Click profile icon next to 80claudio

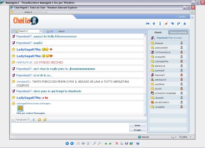[x=181, y=43]
